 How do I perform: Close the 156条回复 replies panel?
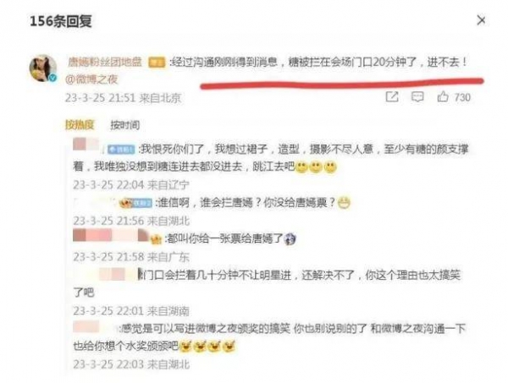481,20
